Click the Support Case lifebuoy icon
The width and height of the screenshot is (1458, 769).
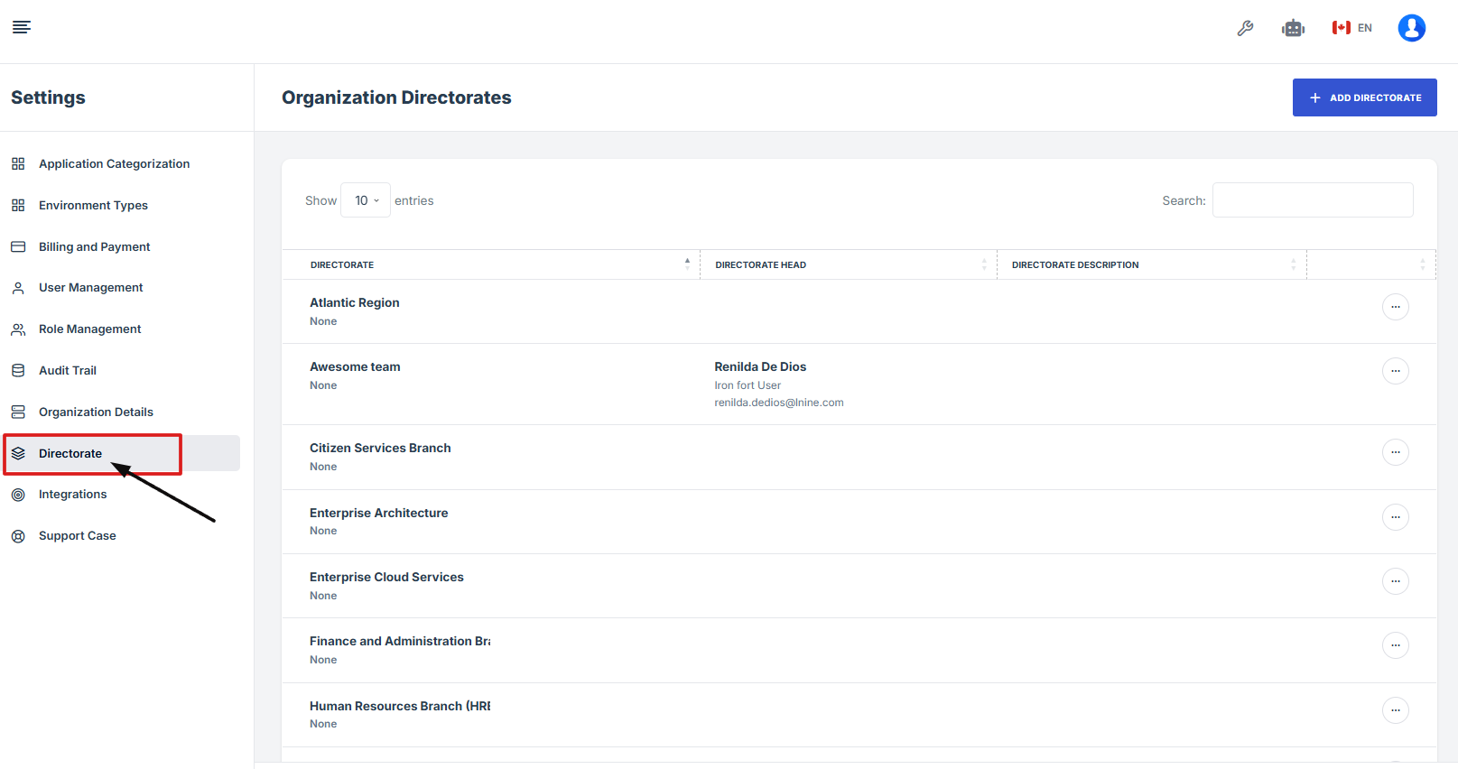click(18, 536)
